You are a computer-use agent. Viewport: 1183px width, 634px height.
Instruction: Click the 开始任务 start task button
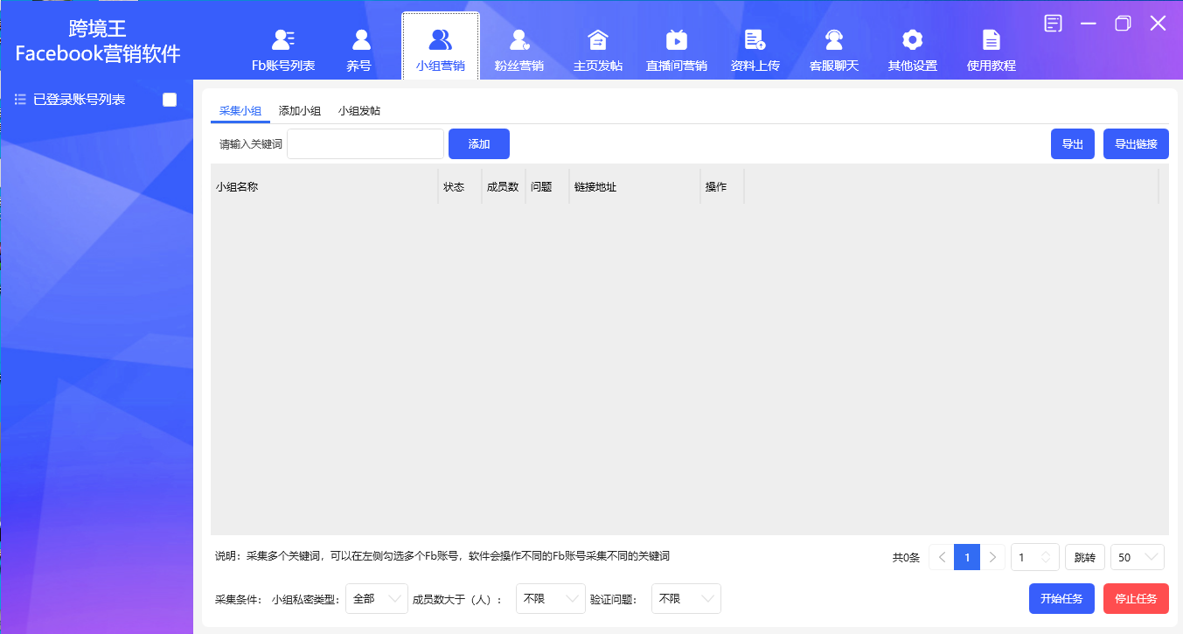1061,598
